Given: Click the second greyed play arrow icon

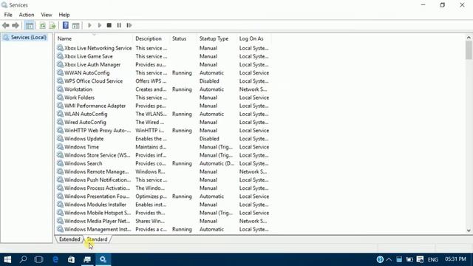Looking at the screenshot, I should click(x=100, y=25).
